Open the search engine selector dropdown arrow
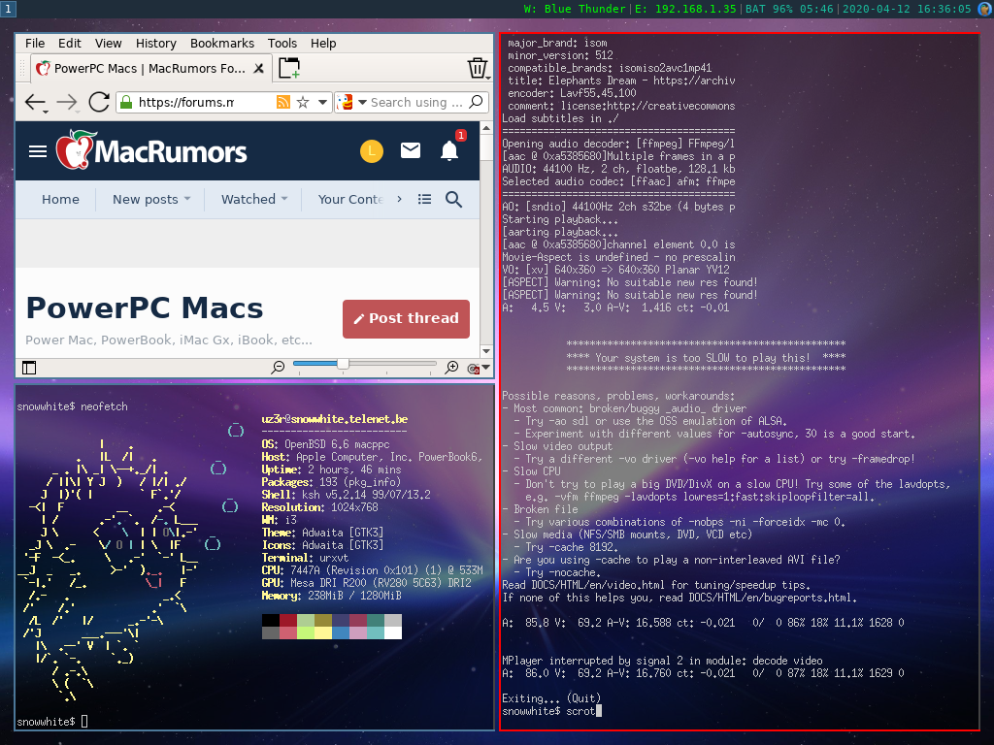 tap(363, 102)
